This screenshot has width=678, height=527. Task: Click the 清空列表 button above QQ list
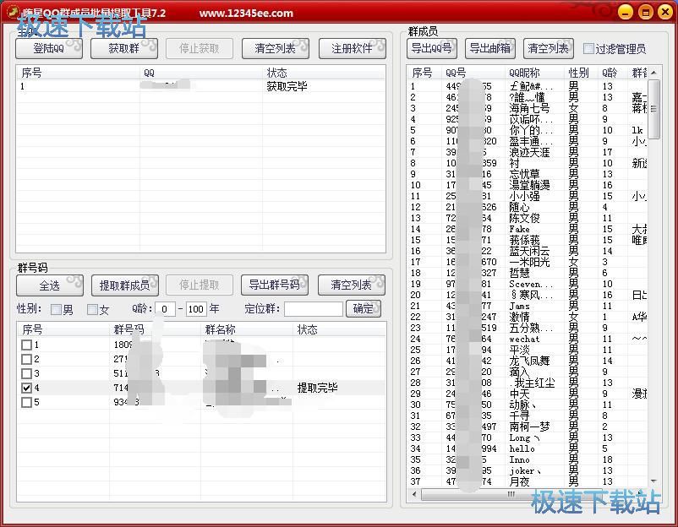click(276, 48)
